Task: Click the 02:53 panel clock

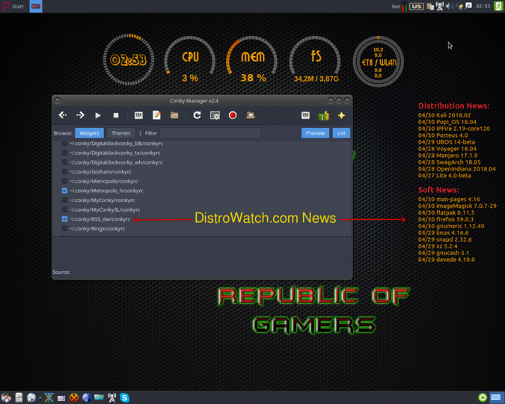Action: coord(483,6)
